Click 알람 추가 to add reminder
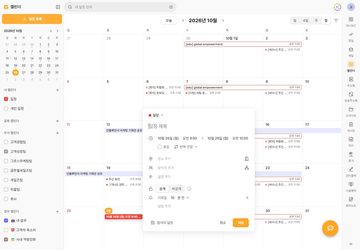The height and width of the screenshot is (250, 360). click(164, 206)
